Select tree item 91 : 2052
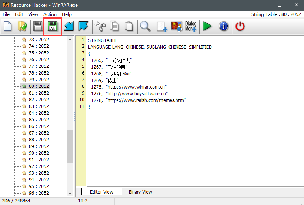 [x=39, y=159]
